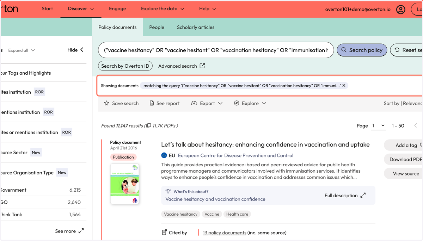Click the expand icon beside See more
Screen dimensions: 423x241
point(81,231)
